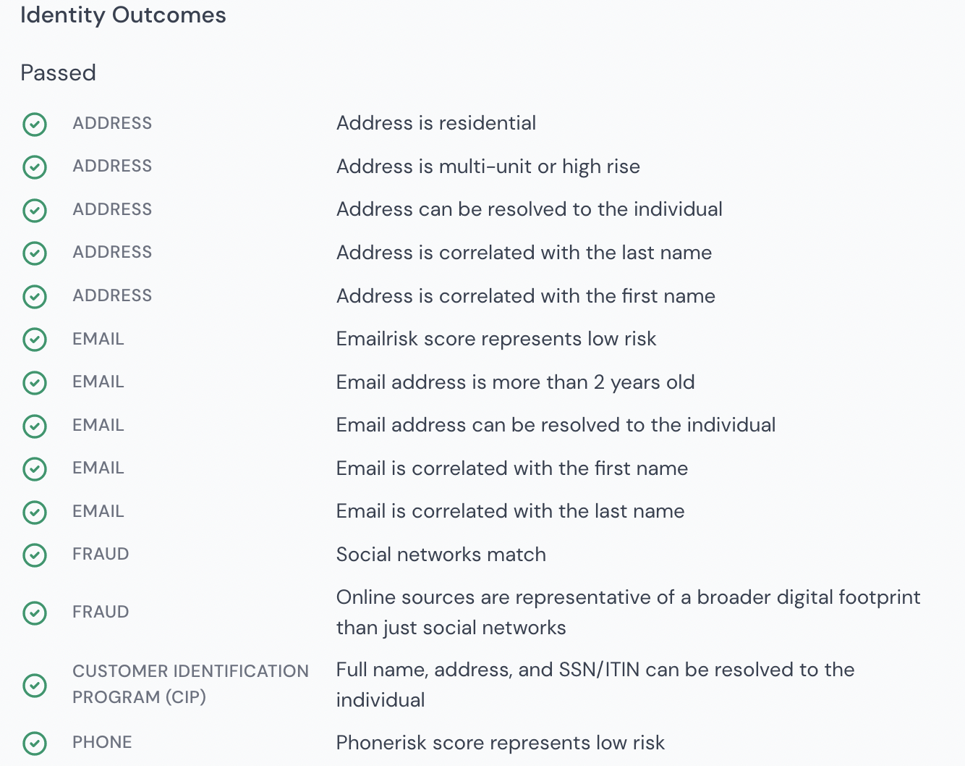Click the 'Passed' section label
965x766 pixels.
pos(58,73)
